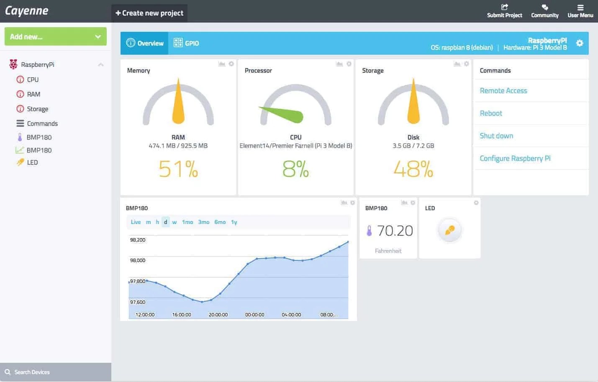Select the Commands item in sidebar
Viewport: 598px width, 382px height.
(x=42, y=123)
